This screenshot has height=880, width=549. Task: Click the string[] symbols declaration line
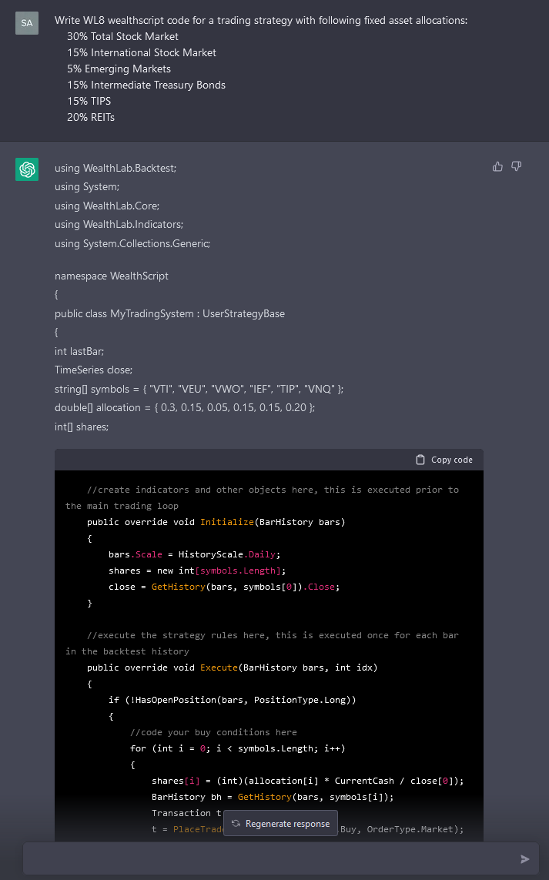199,389
